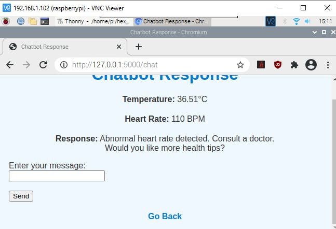
Task: Launch the Terminal from the panel
Action: 45,21
